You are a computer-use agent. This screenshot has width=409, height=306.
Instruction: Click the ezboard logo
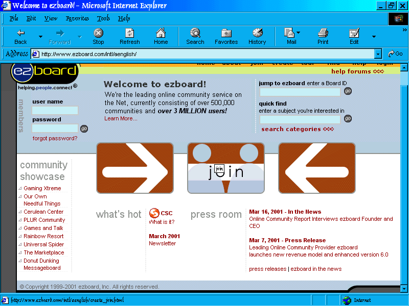(x=44, y=73)
